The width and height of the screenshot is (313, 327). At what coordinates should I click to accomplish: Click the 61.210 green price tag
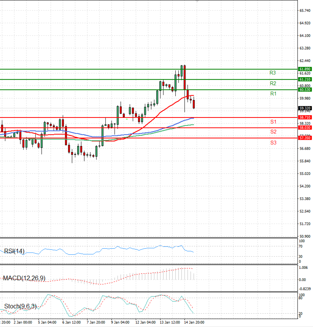[x=305, y=79]
